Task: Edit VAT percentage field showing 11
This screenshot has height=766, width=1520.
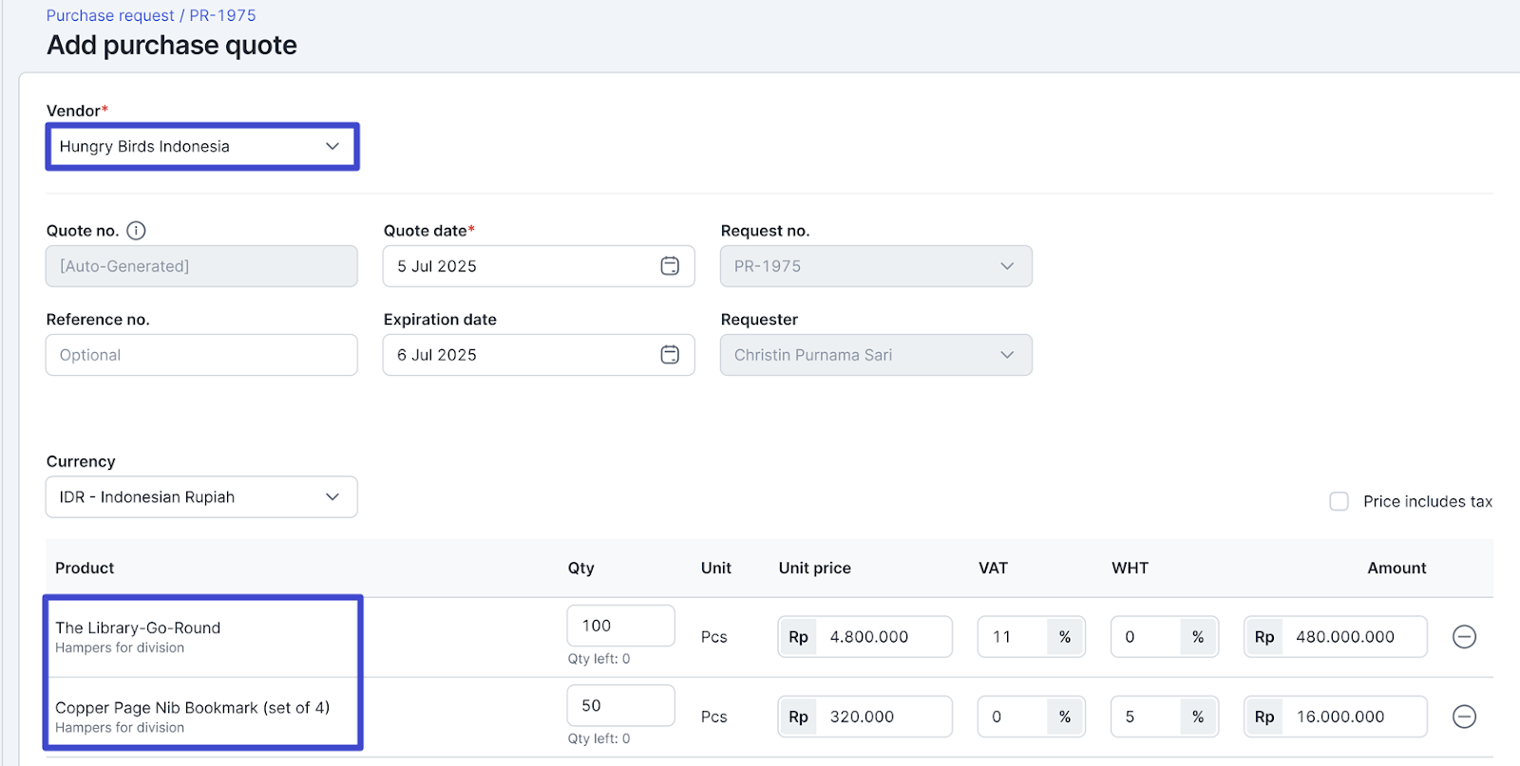Action: coord(1012,637)
